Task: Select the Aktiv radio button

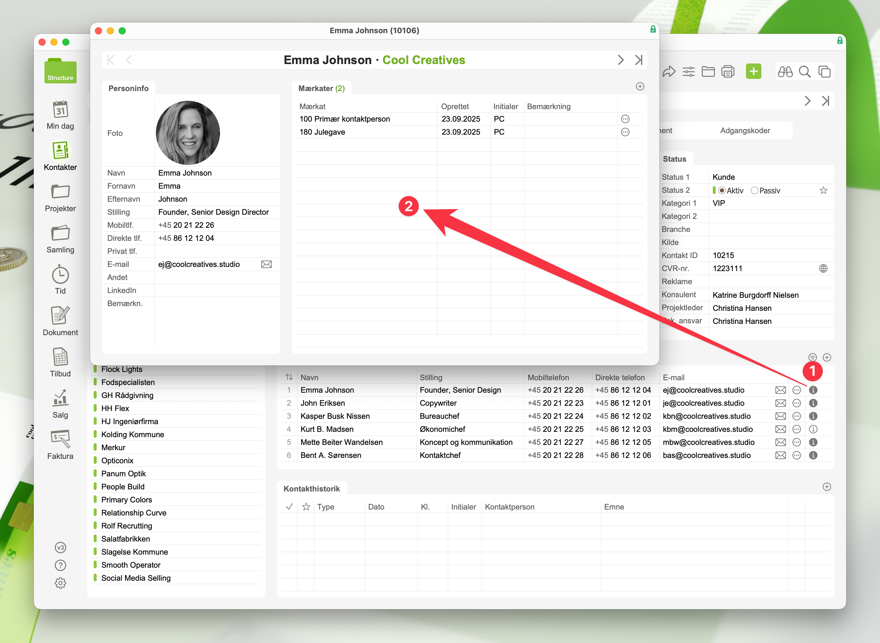Action: [722, 191]
